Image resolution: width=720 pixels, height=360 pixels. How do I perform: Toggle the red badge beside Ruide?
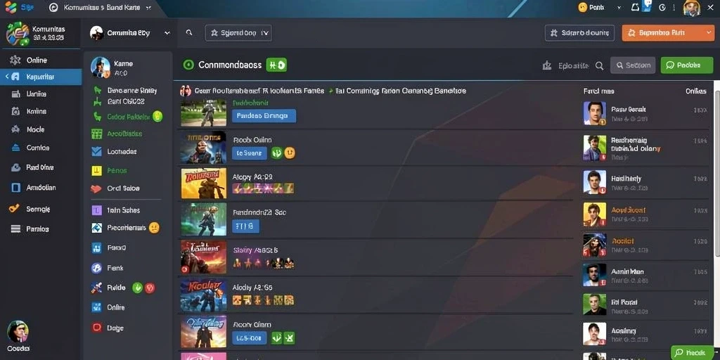[x=150, y=288]
